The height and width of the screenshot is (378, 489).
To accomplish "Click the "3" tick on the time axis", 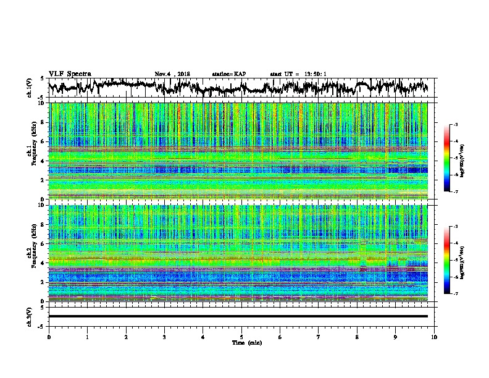I will 164,337.
